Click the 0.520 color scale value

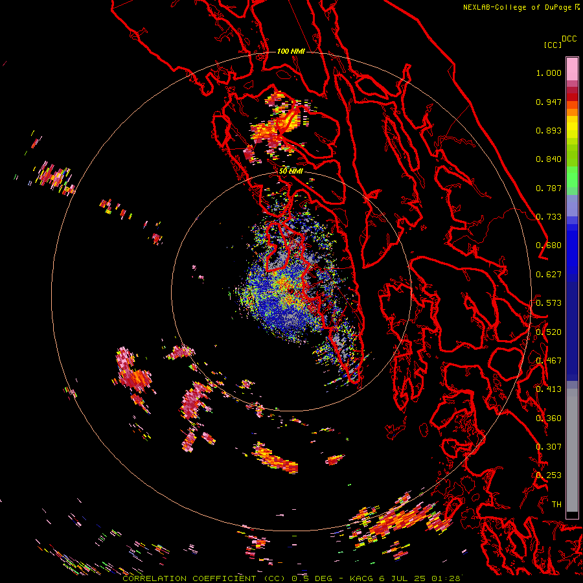coord(549,332)
